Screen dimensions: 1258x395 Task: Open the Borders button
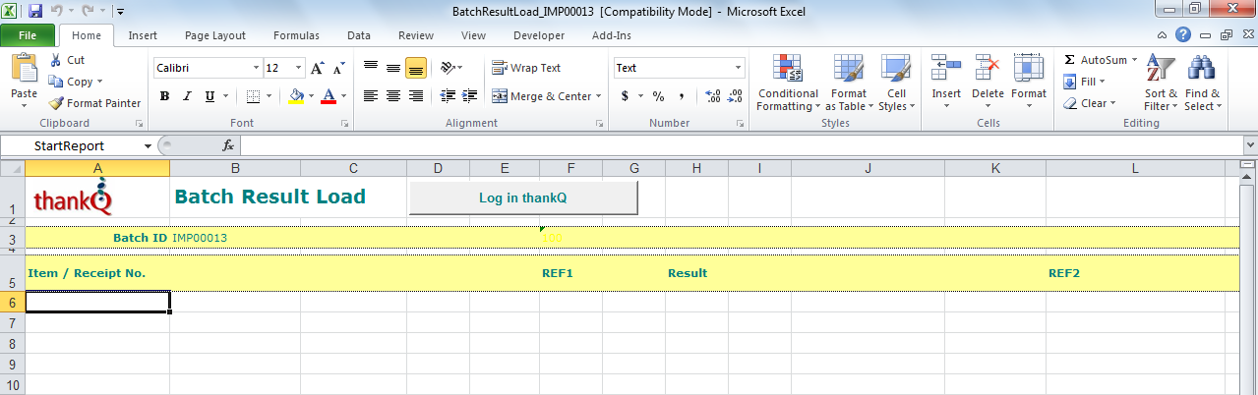pos(253,96)
